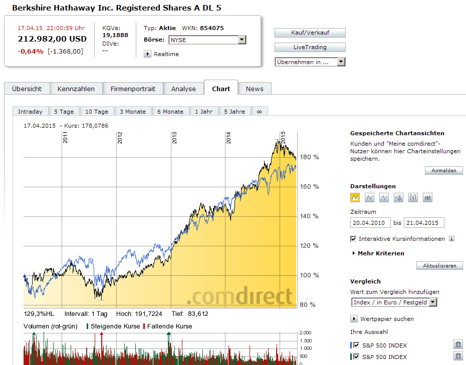Image resolution: width=466 pixels, height=365 pixels.
Task: Open the Firmenportrait tab
Action: (133, 89)
